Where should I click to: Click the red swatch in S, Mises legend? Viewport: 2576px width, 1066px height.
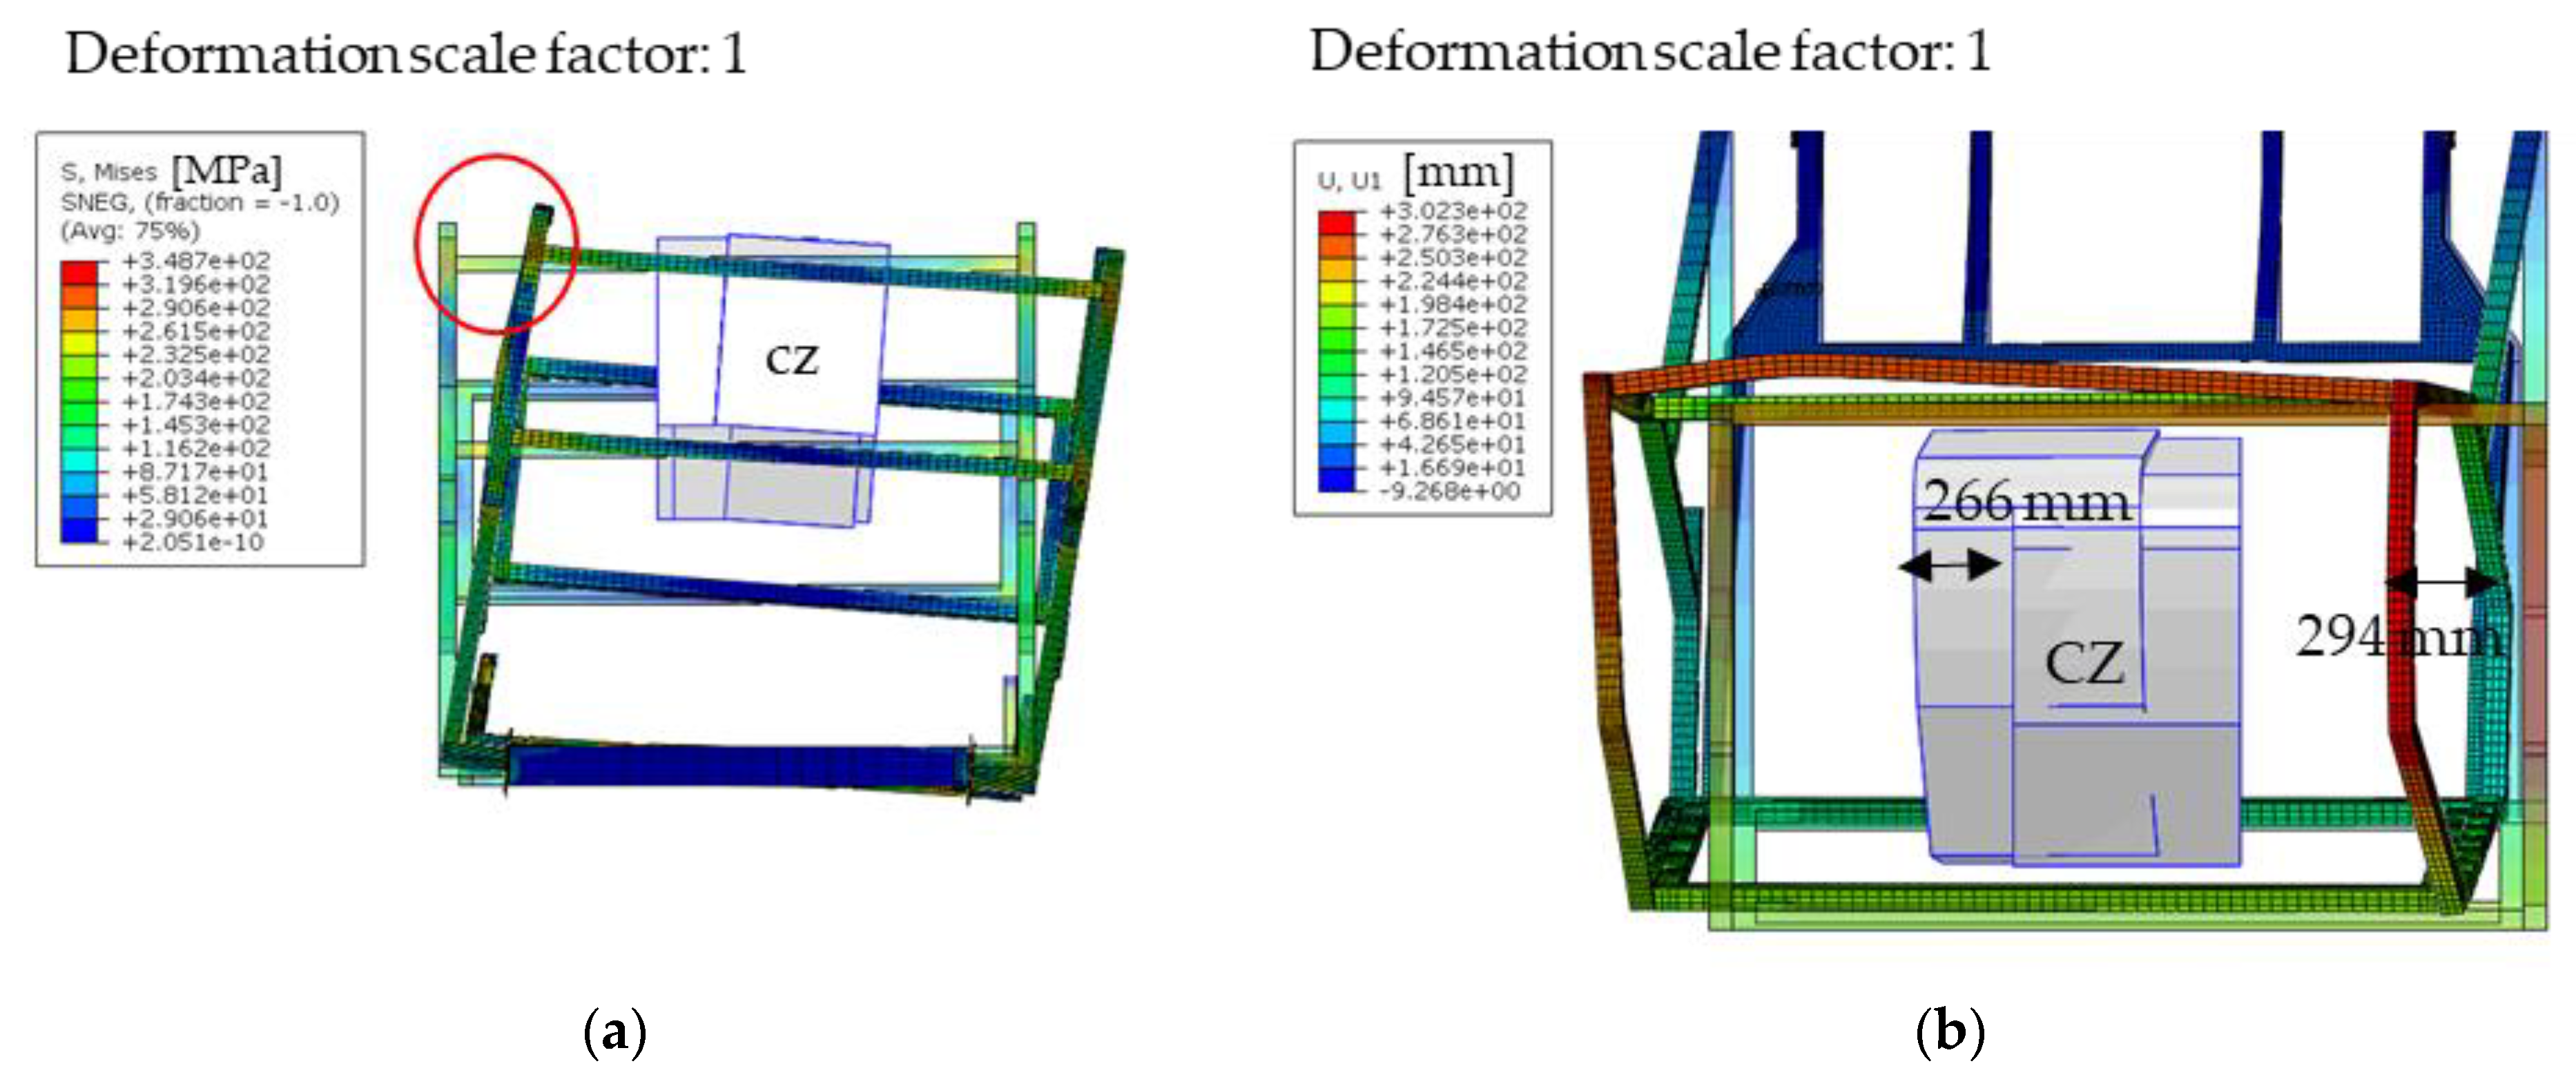coord(79,271)
